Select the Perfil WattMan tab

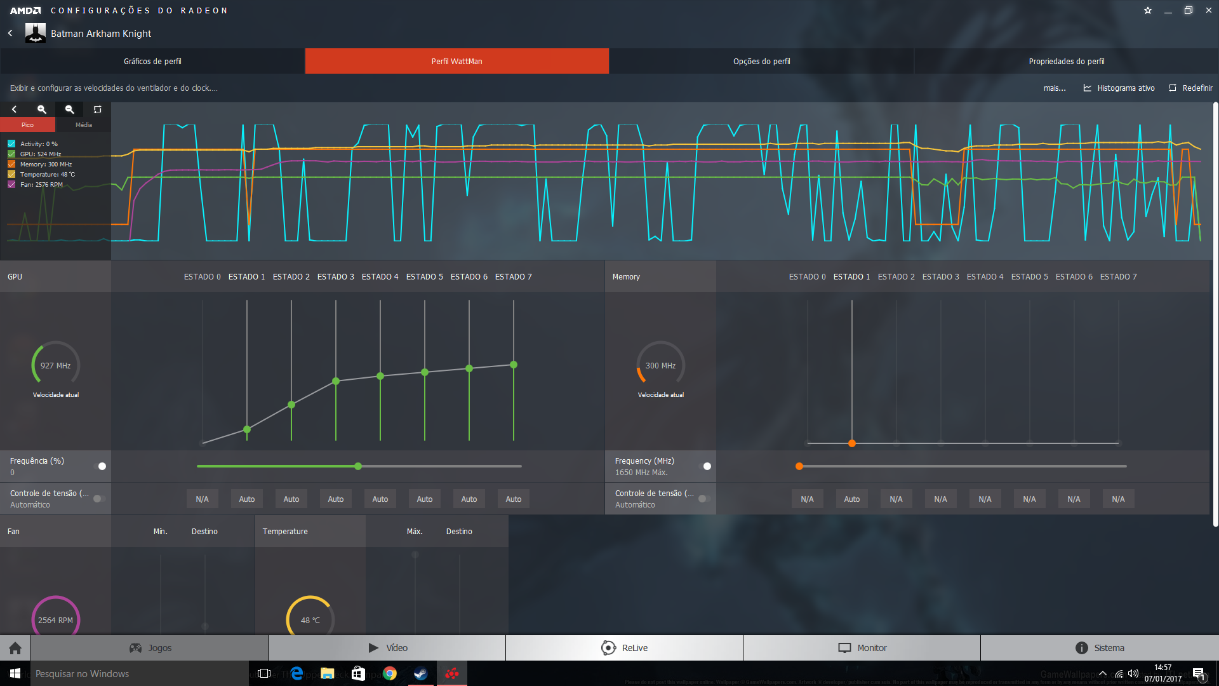click(x=457, y=61)
